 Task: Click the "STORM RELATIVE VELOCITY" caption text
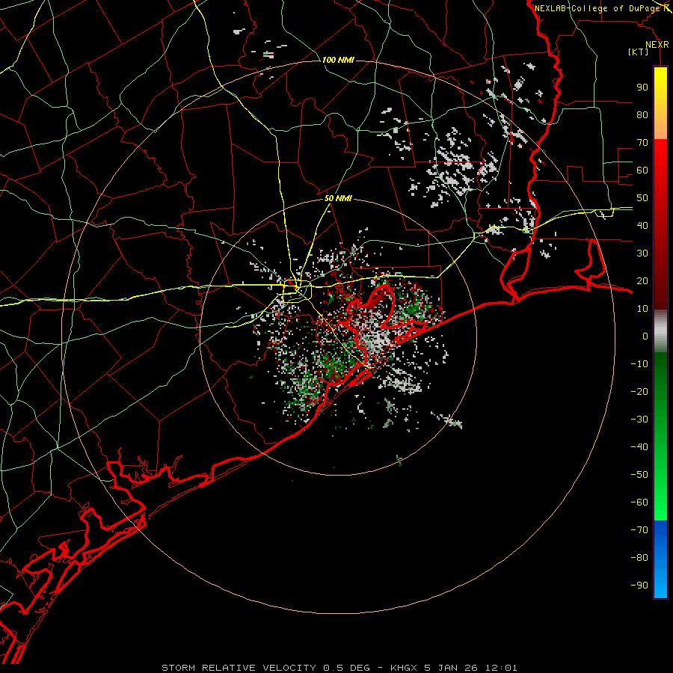tap(239, 668)
